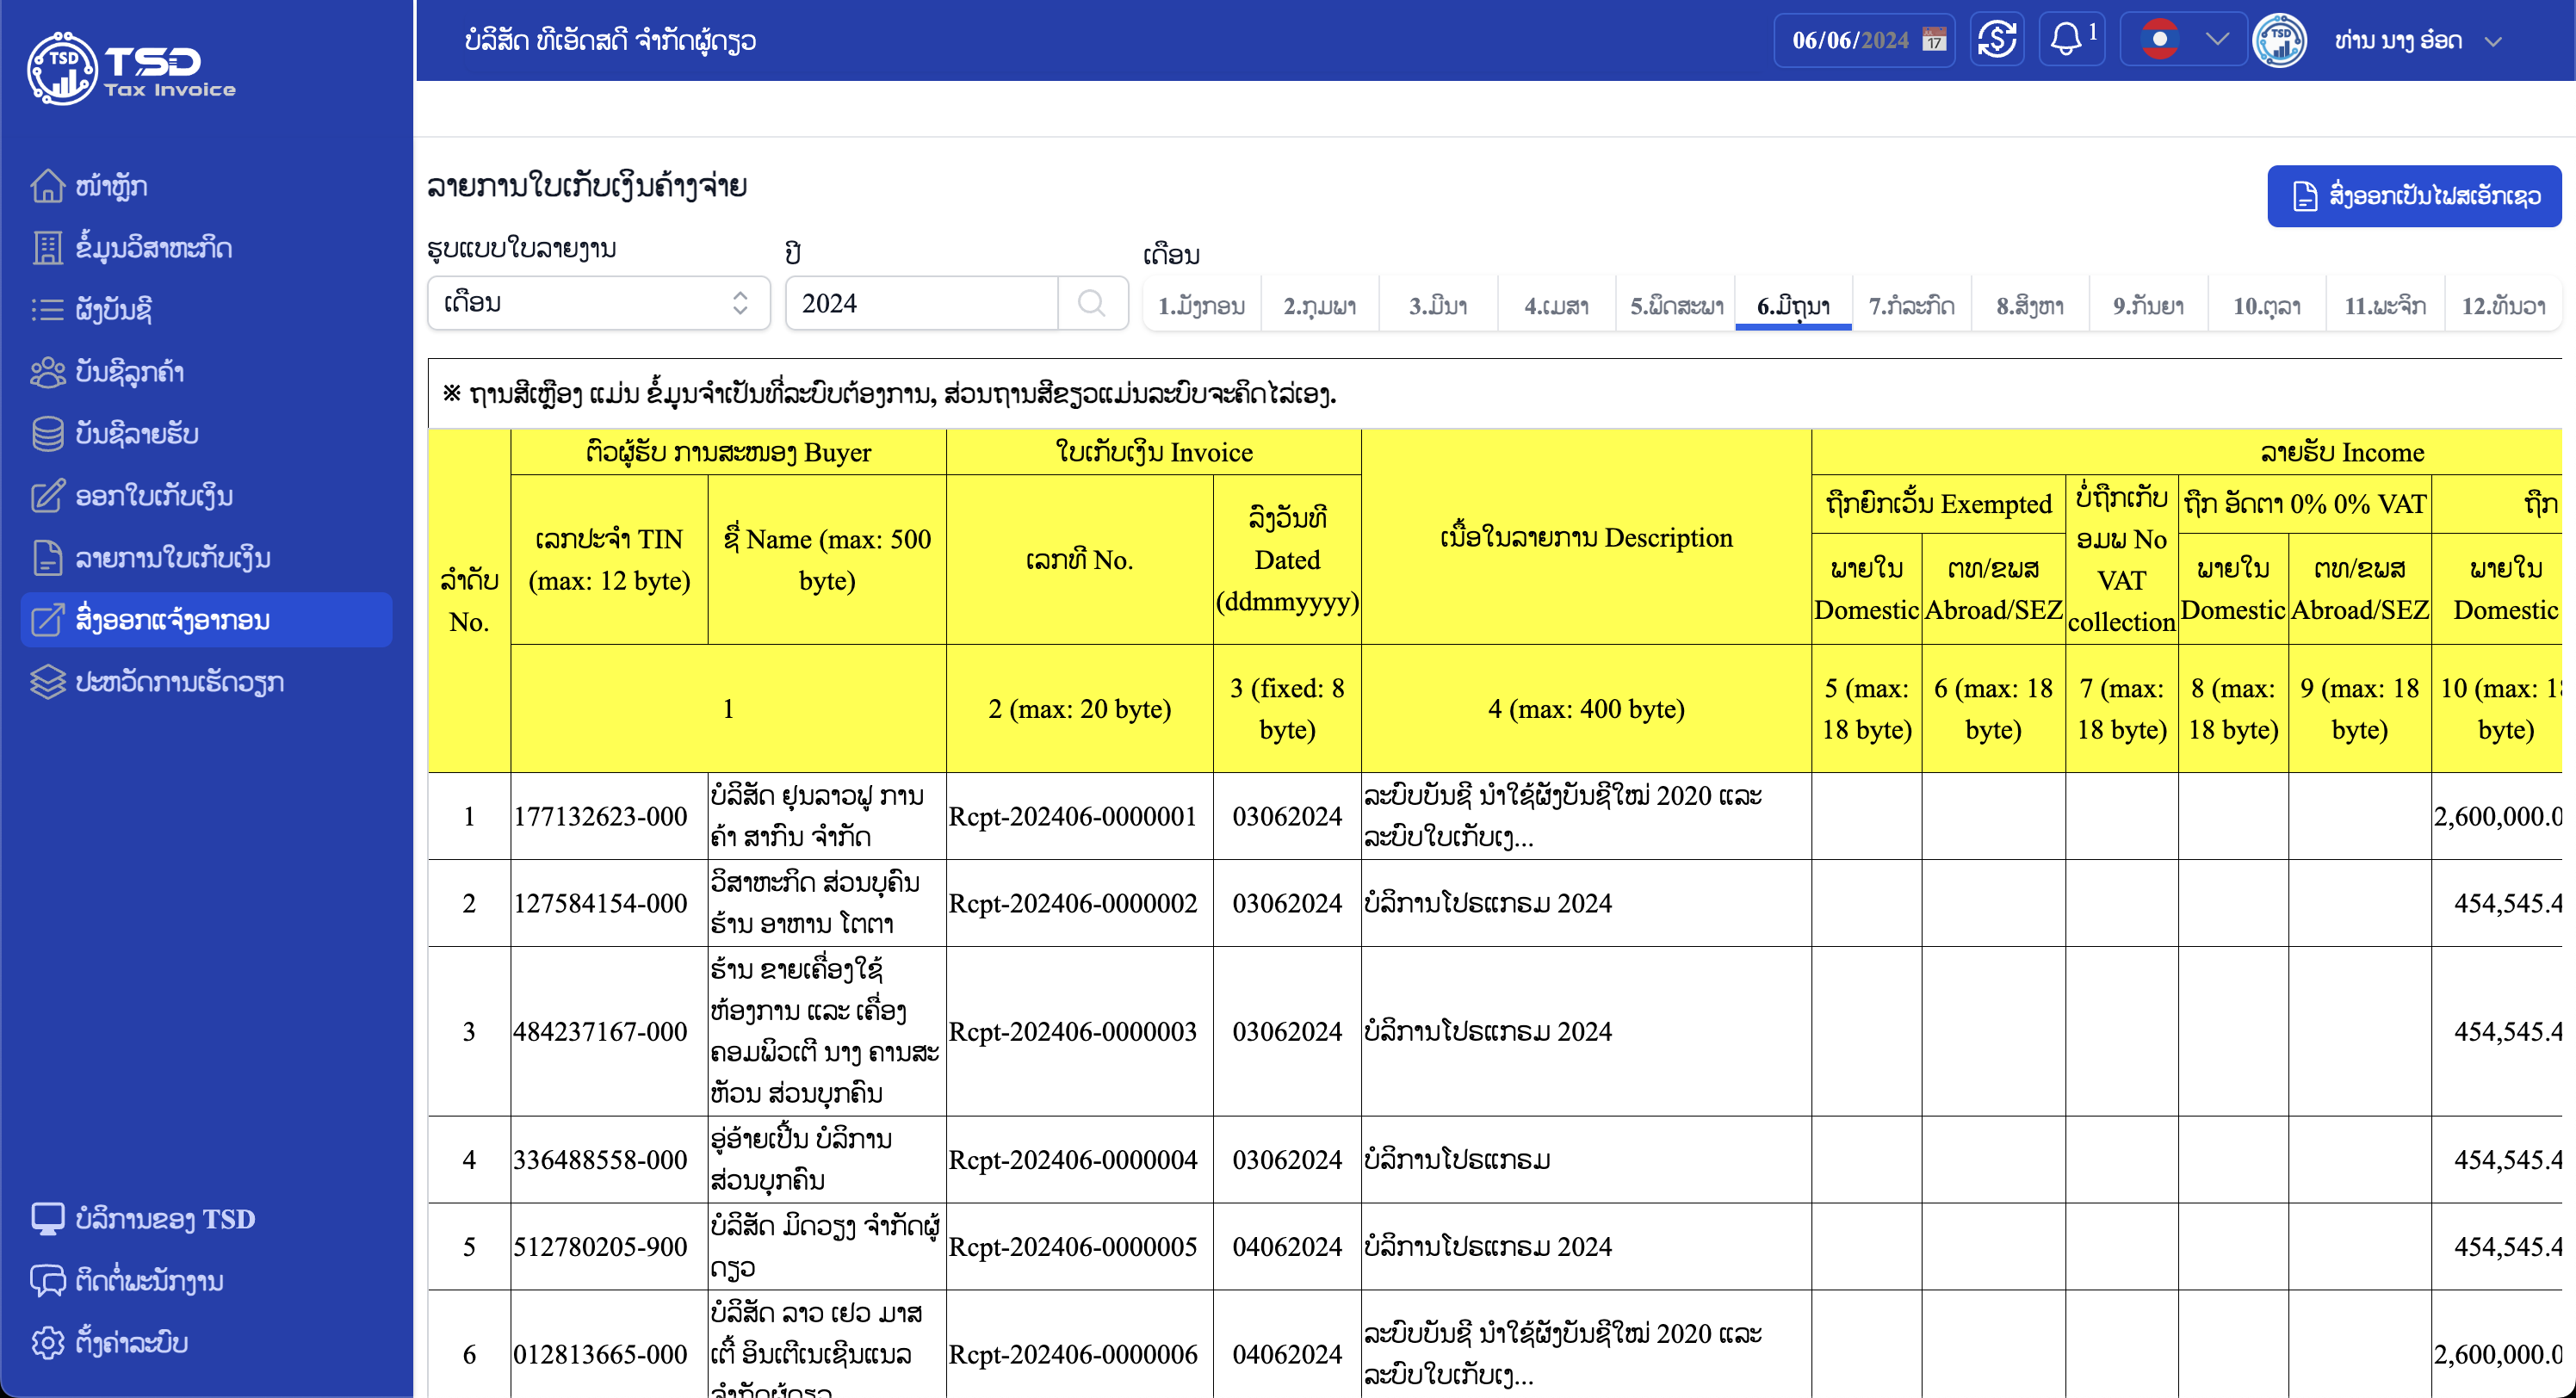Open the chart of accounts list icon
The width and height of the screenshot is (2576, 1398).
point(47,310)
